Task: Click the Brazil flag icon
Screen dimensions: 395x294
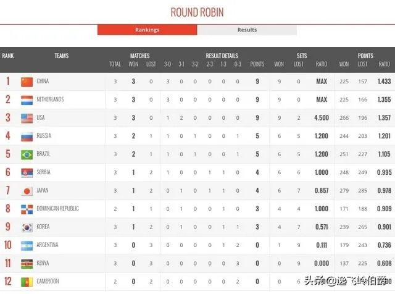Action: click(x=27, y=154)
